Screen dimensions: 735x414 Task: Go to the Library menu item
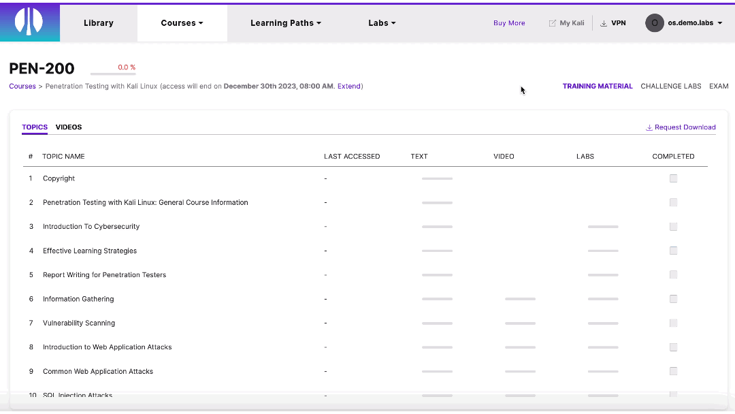coord(99,23)
